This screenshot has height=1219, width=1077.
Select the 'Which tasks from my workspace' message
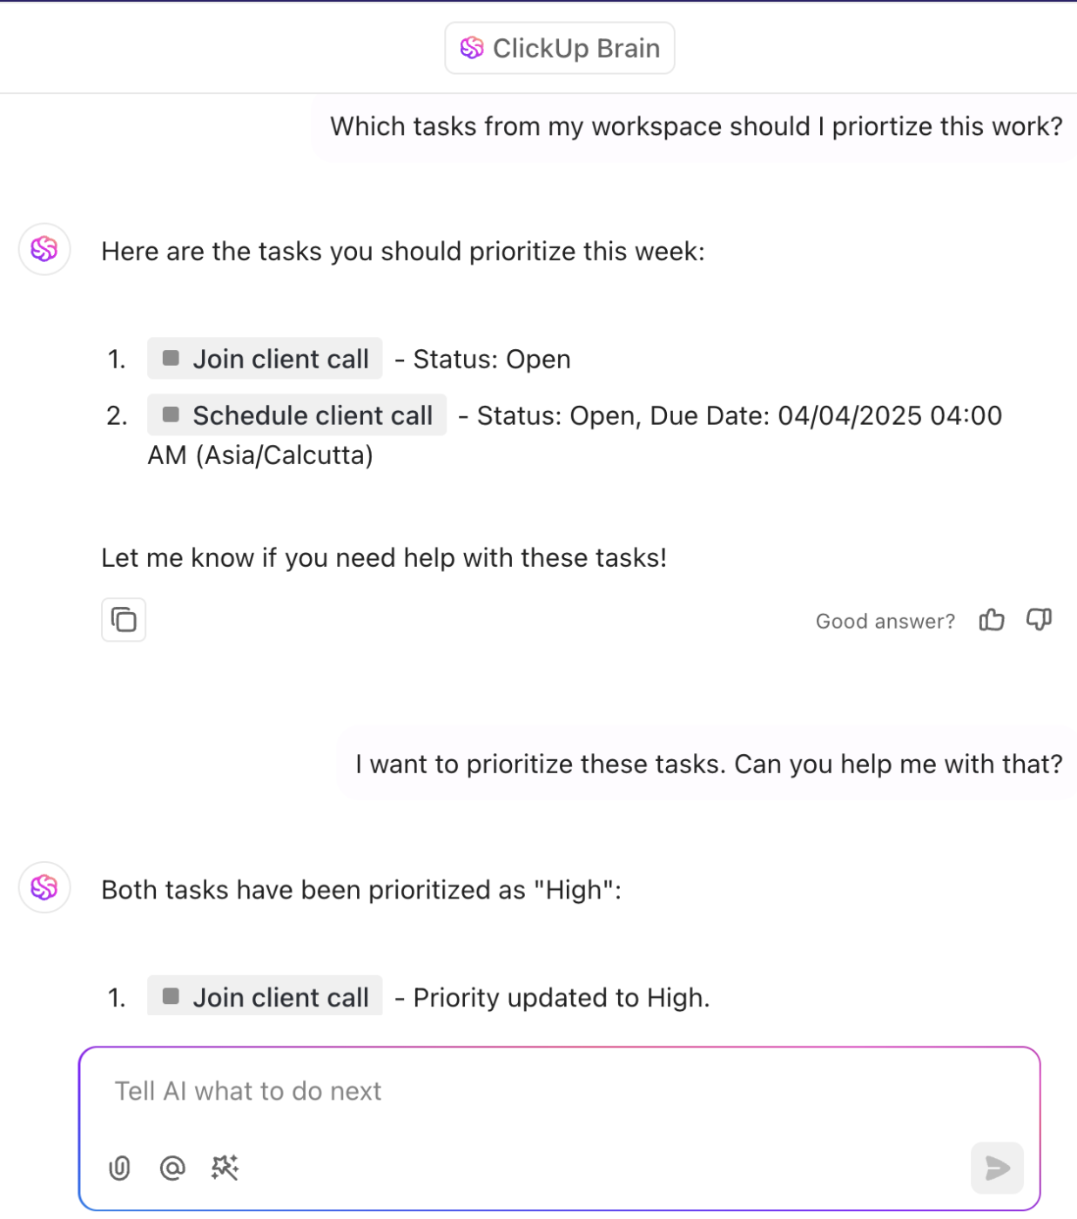[696, 127]
